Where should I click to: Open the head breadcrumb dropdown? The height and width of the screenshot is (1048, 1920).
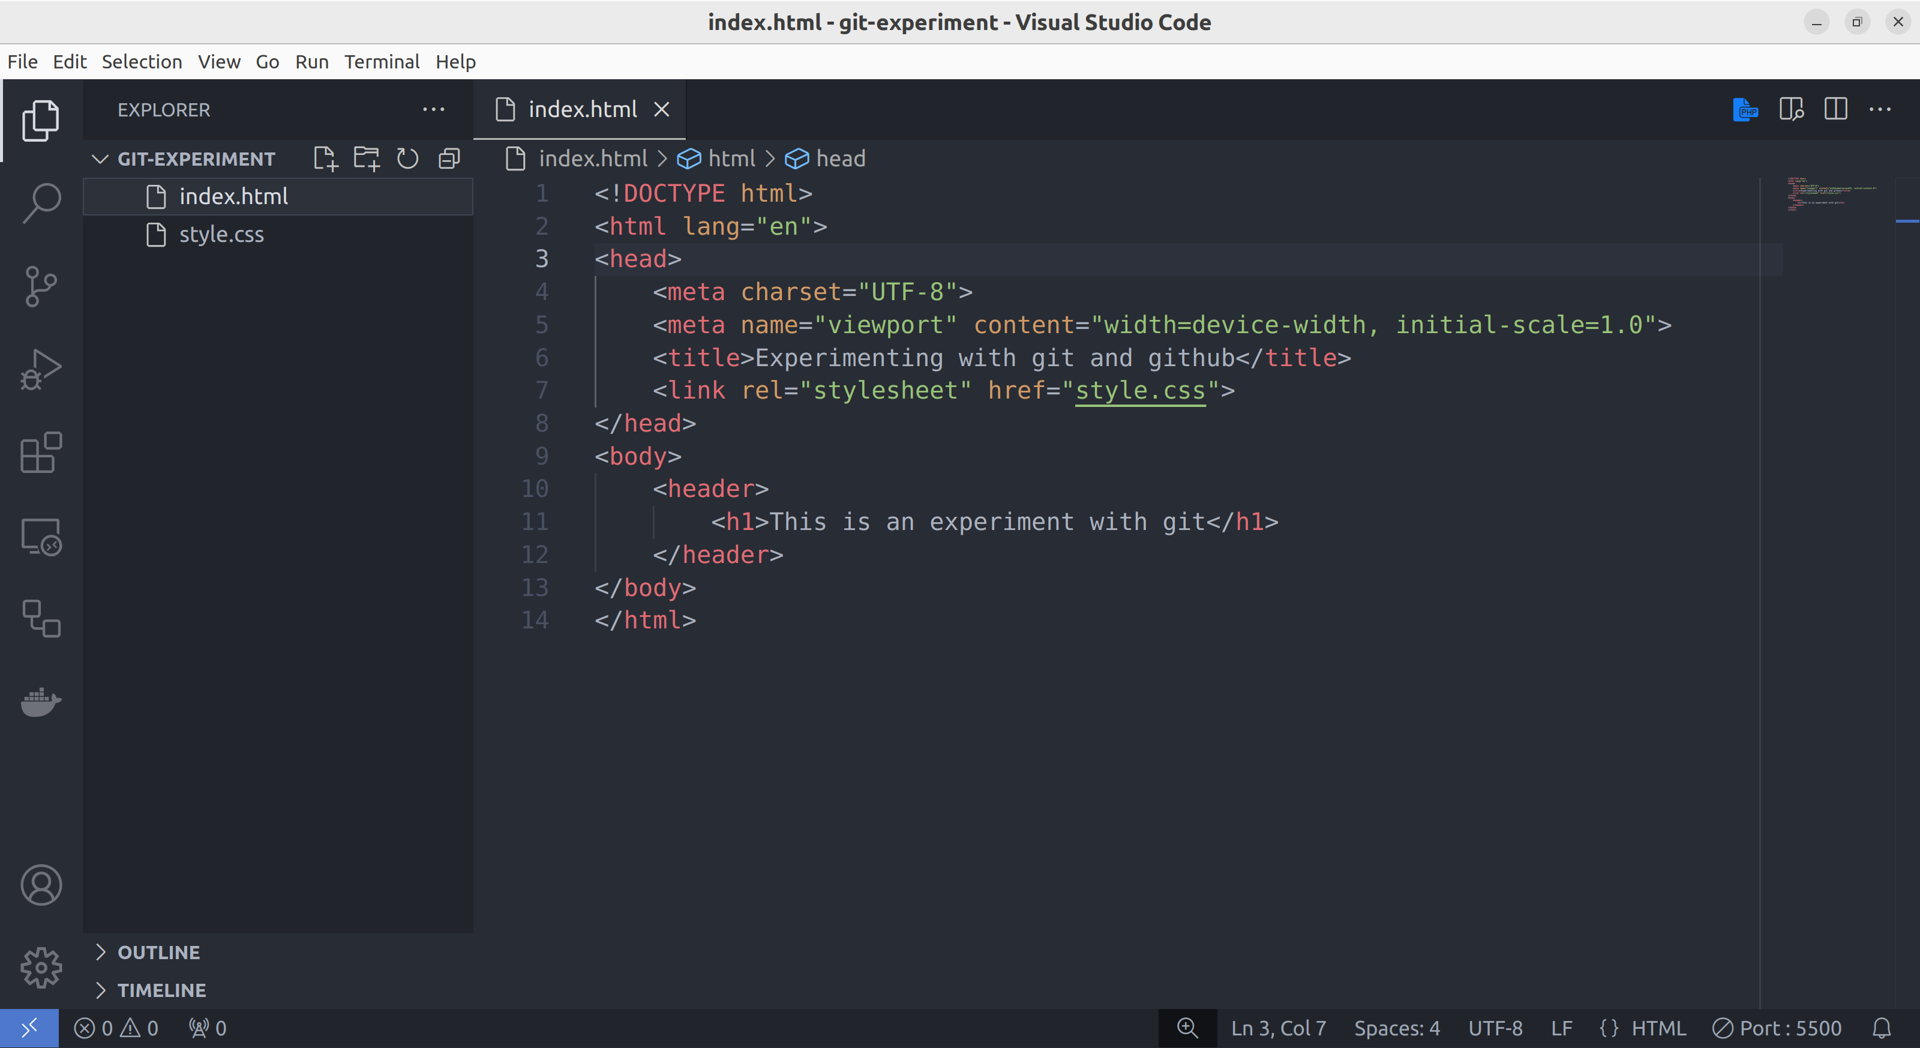tap(825, 159)
